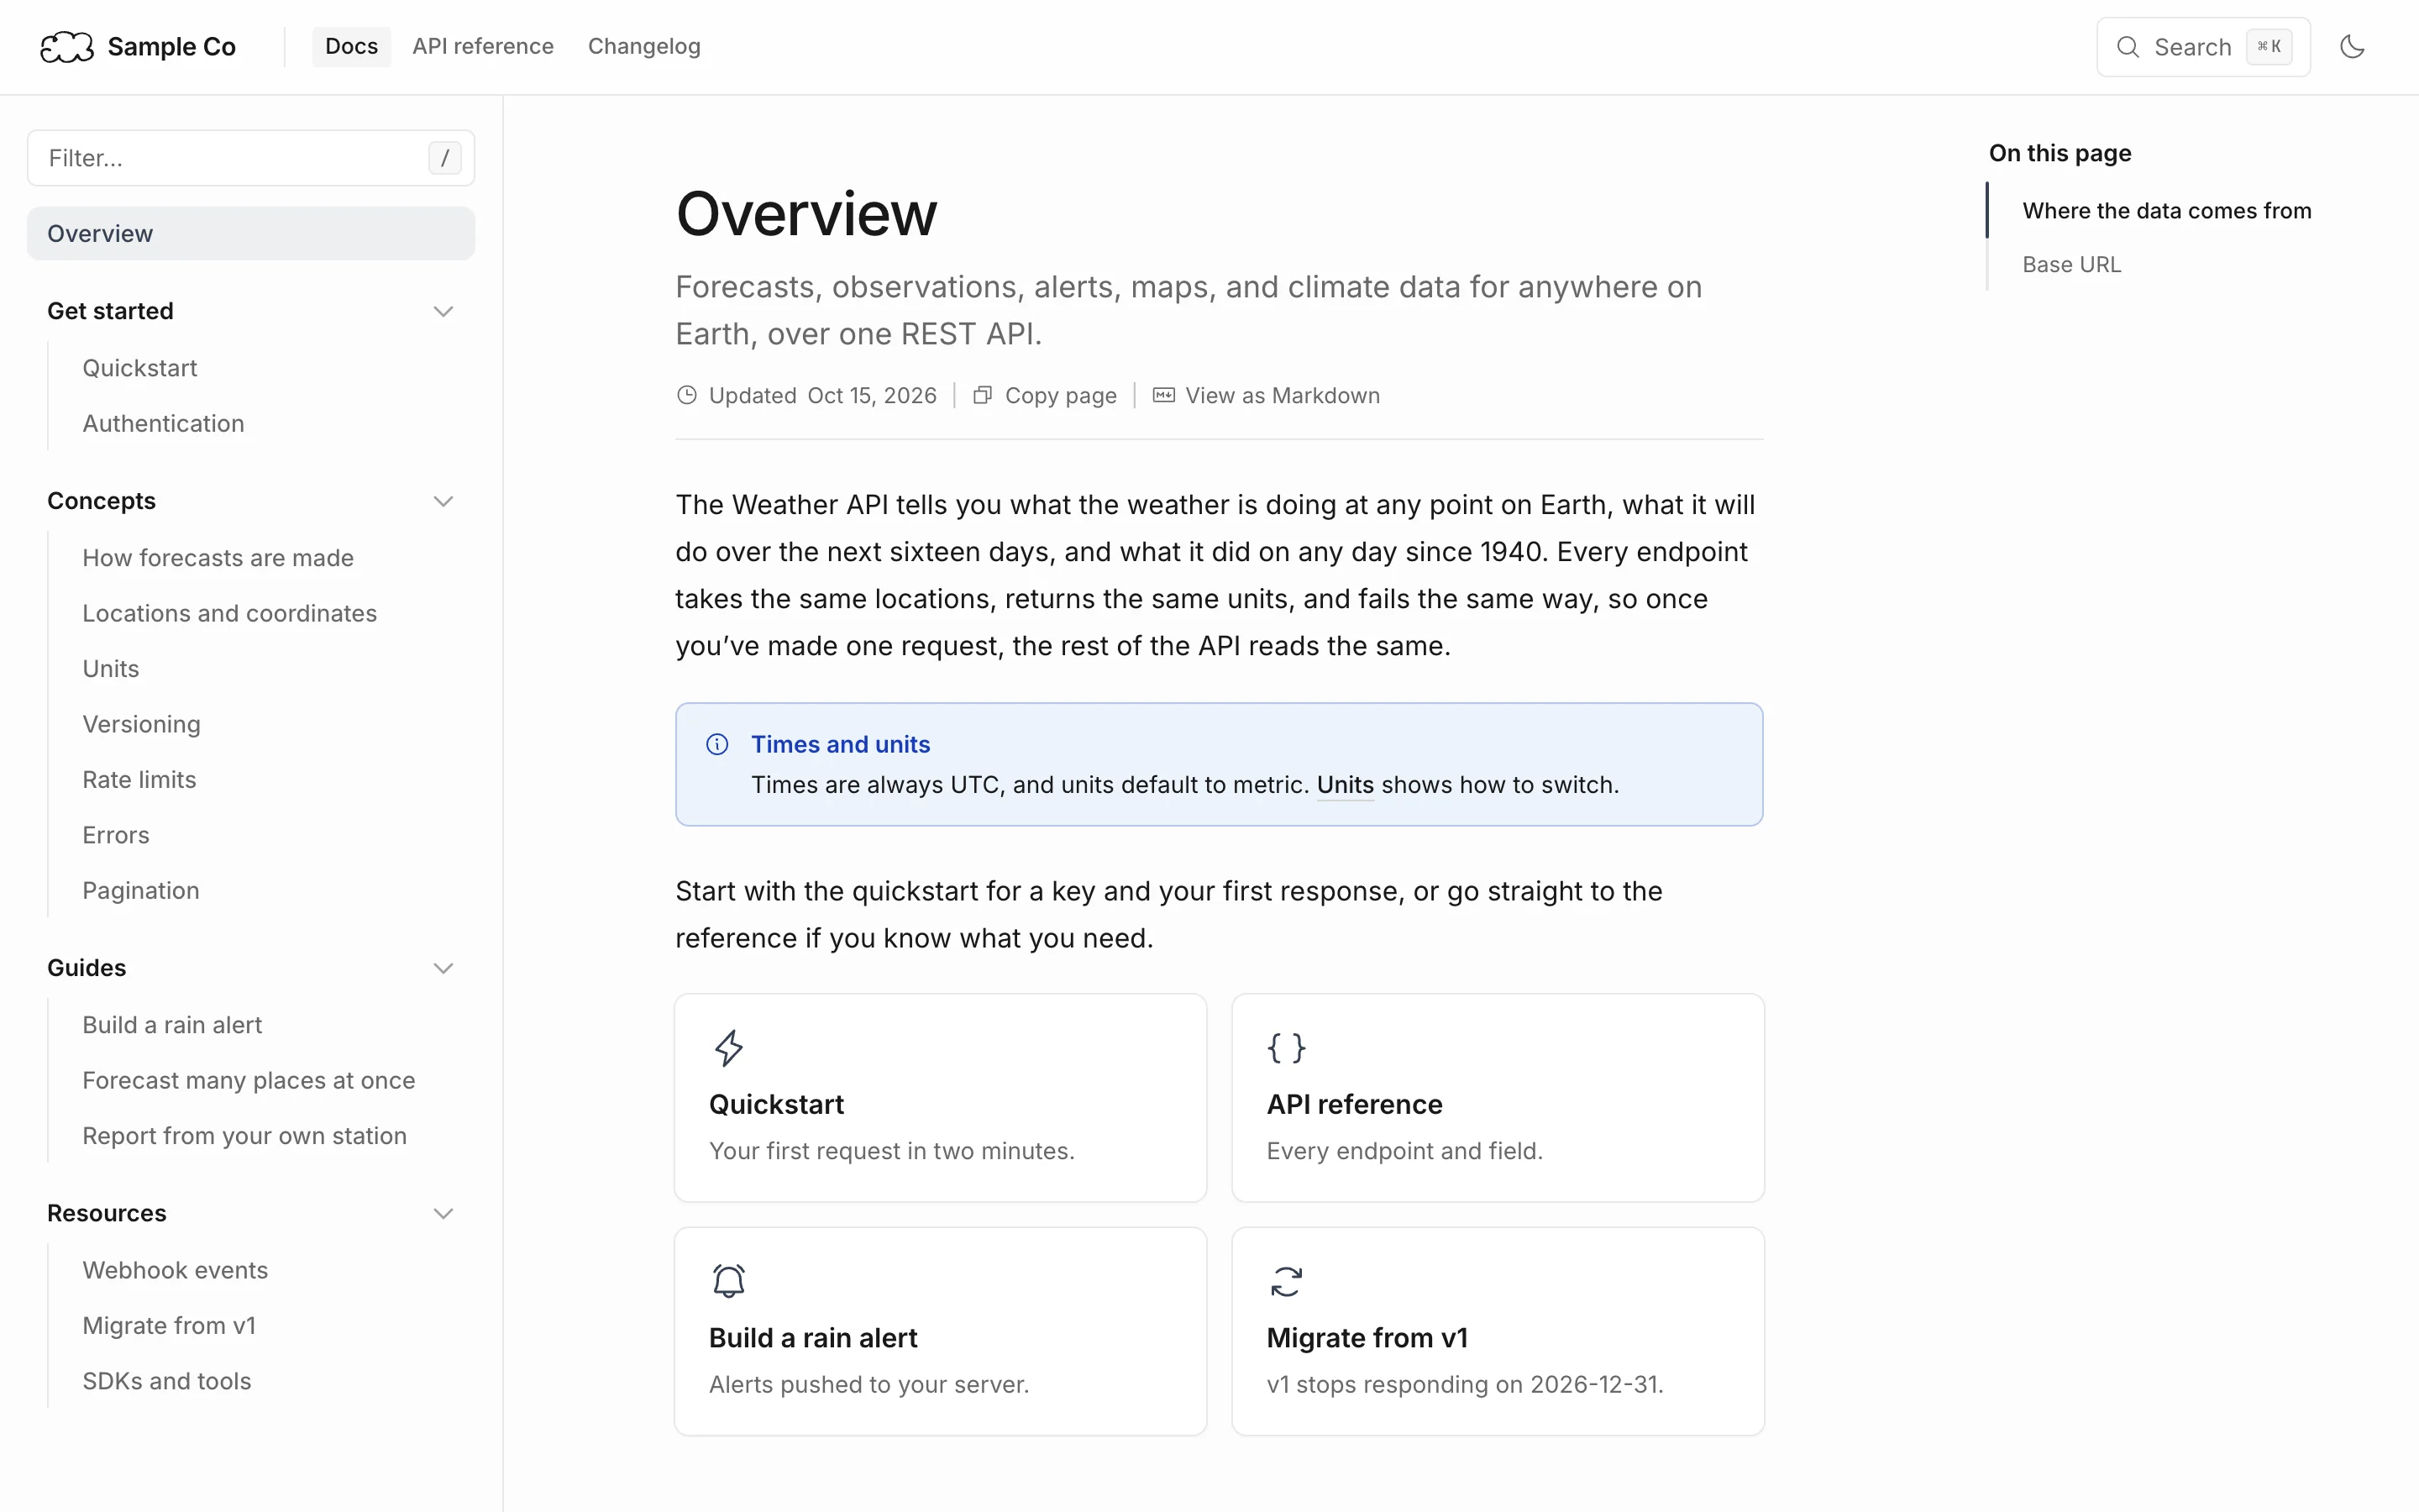Click the slash shortcut badge in Filter box
This screenshot has width=2419, height=1512.
[445, 158]
